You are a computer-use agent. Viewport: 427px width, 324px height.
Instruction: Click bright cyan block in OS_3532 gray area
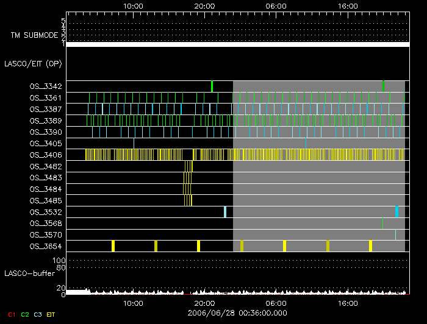(396, 211)
